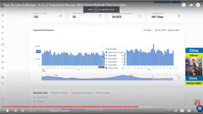Viewport: 203px width, 114px height.
Task: Click the 641 Days history value
Action: 157,17
